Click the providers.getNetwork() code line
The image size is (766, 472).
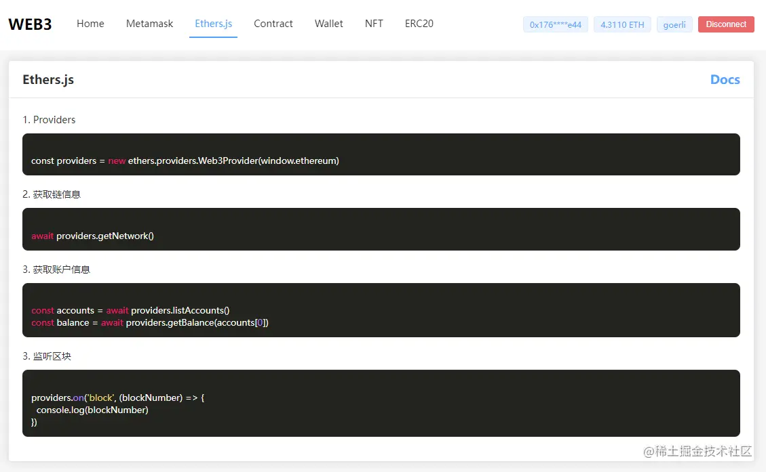tap(92, 236)
